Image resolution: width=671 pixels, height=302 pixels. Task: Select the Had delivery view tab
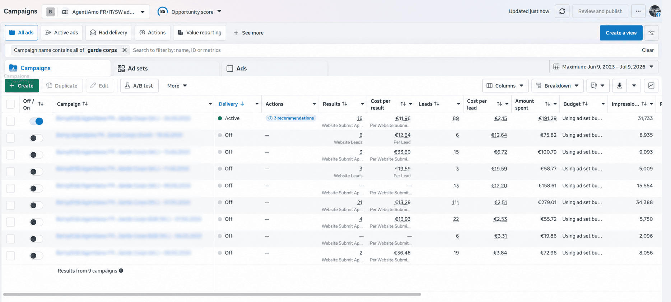click(x=109, y=33)
